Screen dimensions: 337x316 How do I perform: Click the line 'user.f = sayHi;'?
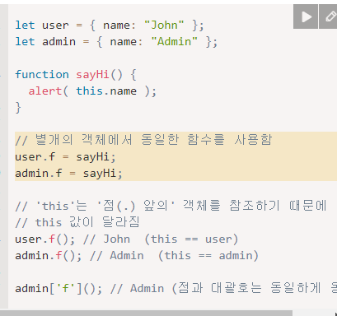click(x=65, y=157)
